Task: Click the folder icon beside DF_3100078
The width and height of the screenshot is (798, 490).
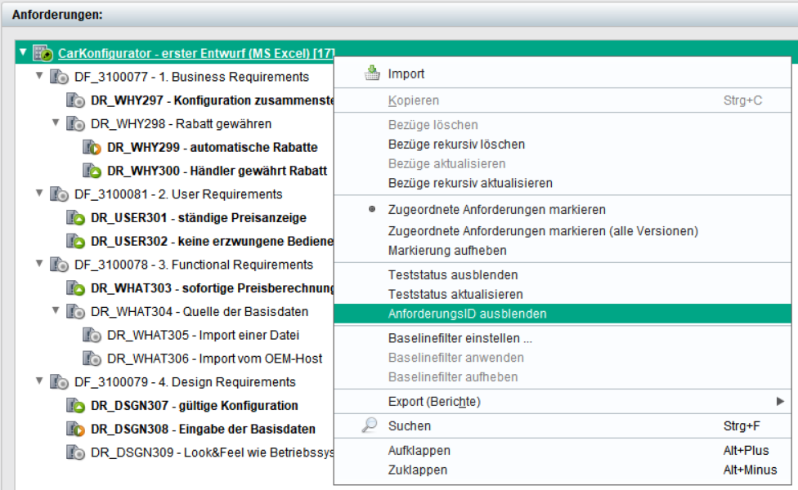Action: click(x=59, y=265)
